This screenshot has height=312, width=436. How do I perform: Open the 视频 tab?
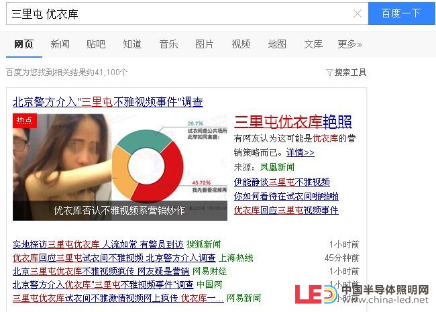pos(241,44)
